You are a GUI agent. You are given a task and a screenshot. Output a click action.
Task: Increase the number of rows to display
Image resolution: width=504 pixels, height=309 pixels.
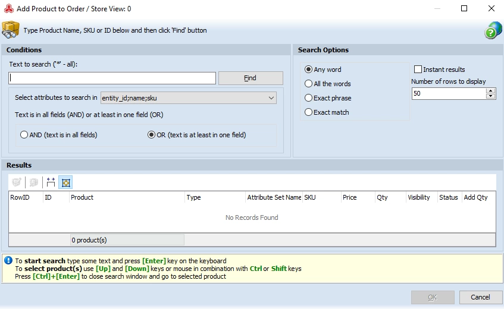[490, 91]
